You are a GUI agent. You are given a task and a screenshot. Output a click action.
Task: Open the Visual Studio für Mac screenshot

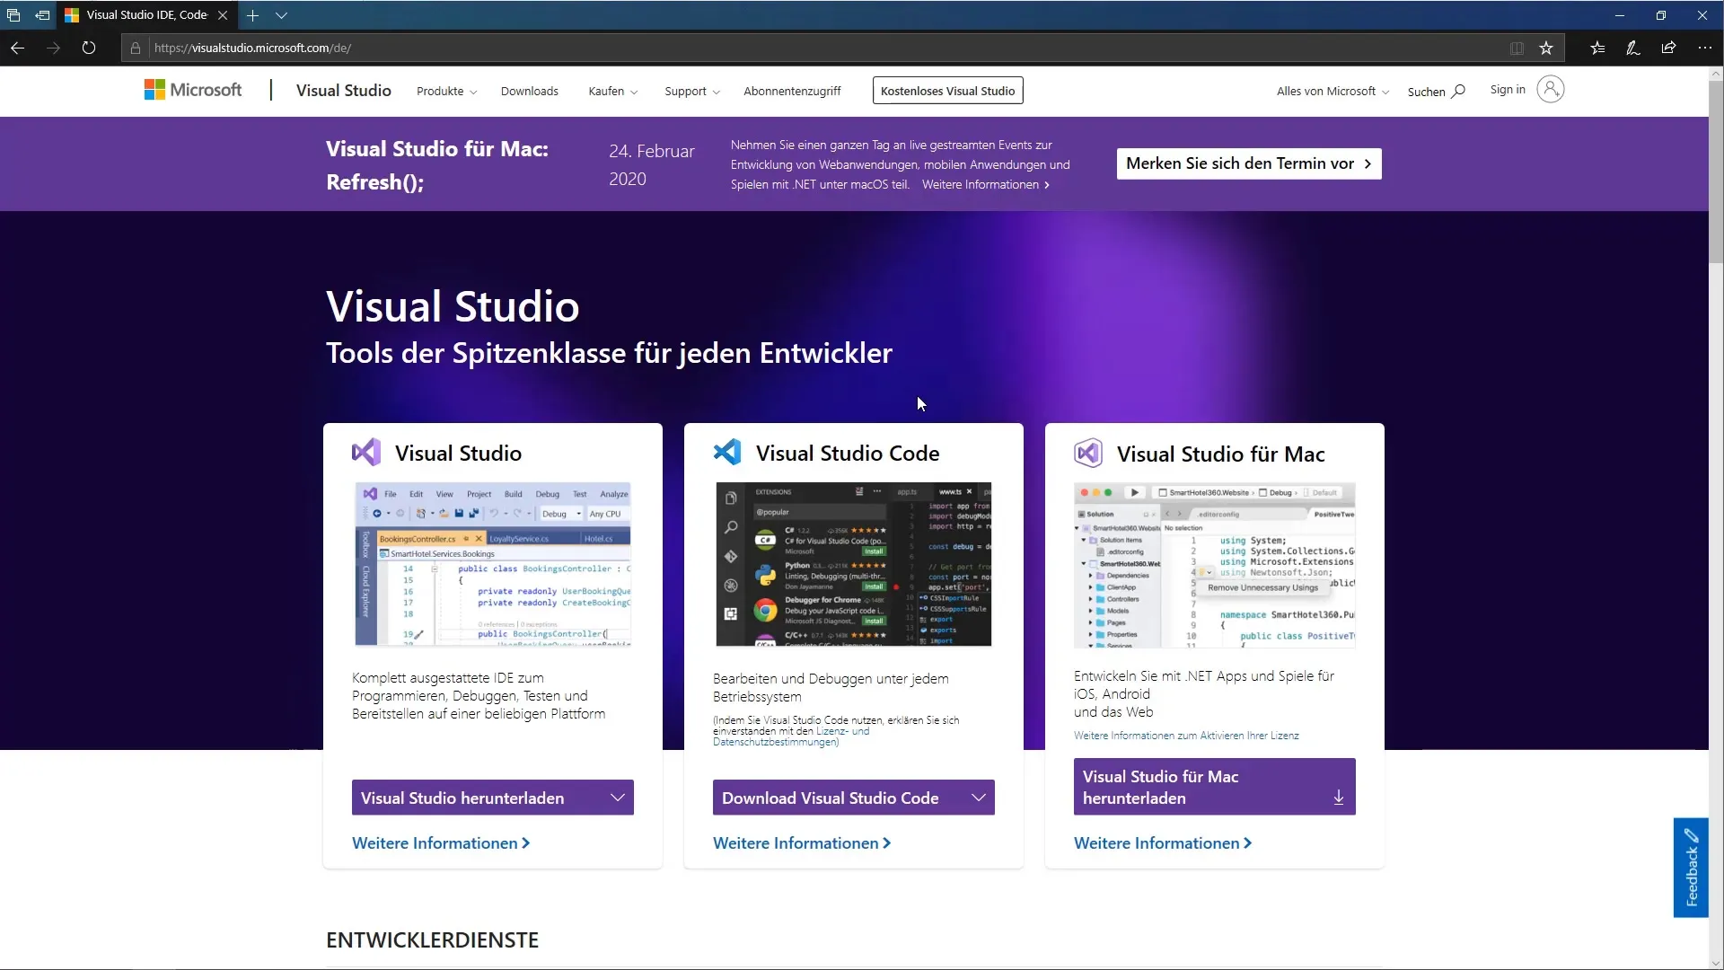(x=1214, y=565)
